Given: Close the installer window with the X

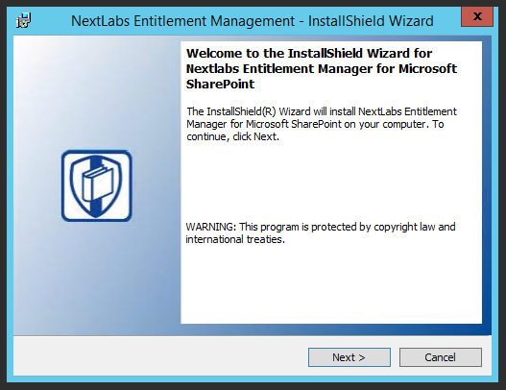Looking at the screenshot, I should (477, 16).
